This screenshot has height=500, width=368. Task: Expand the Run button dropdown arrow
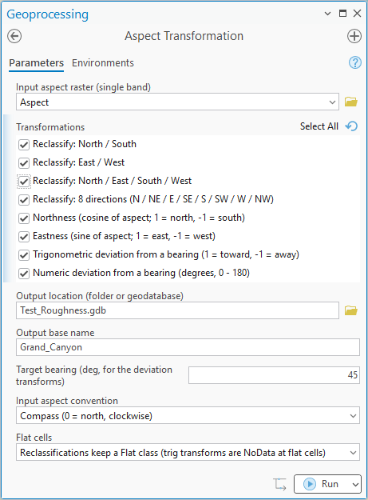[x=355, y=484]
